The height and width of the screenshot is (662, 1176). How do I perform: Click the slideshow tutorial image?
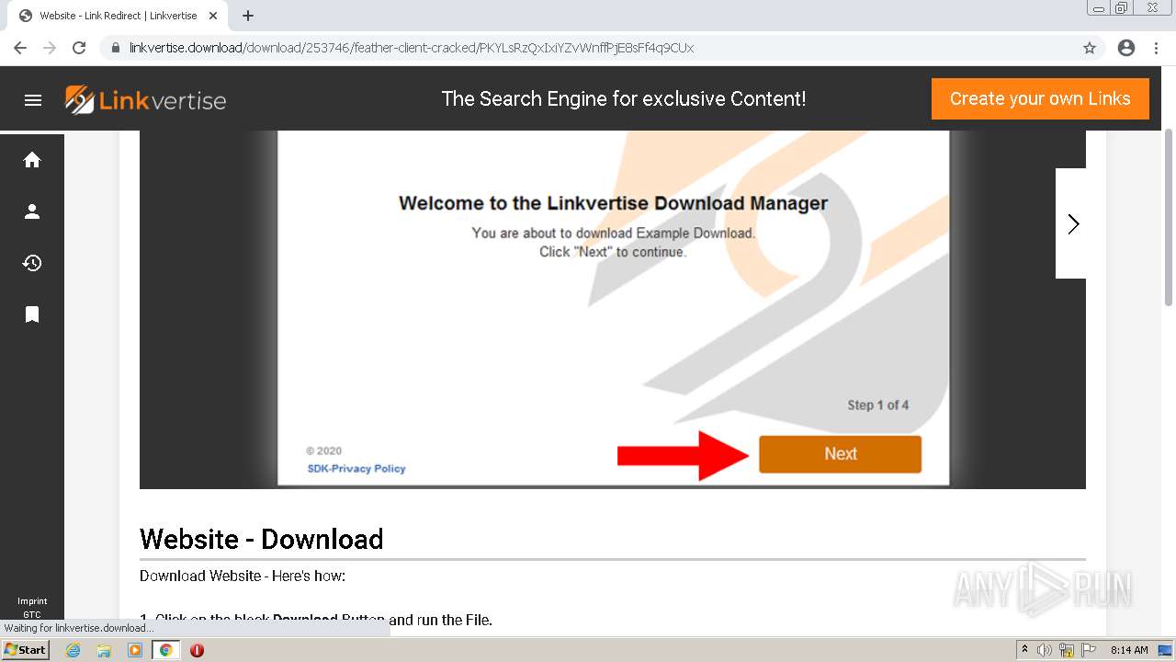click(613, 309)
